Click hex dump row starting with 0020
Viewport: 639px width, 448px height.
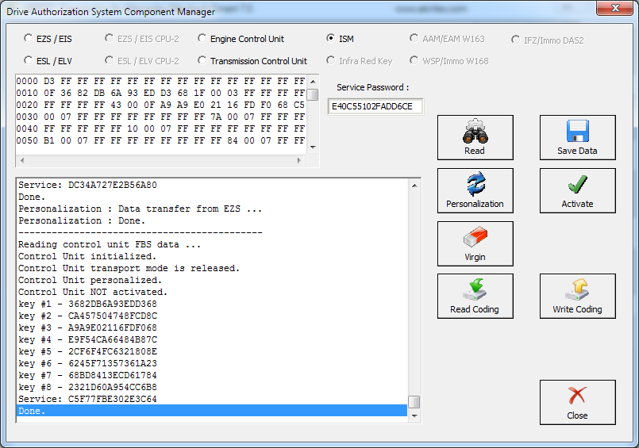coord(161,105)
